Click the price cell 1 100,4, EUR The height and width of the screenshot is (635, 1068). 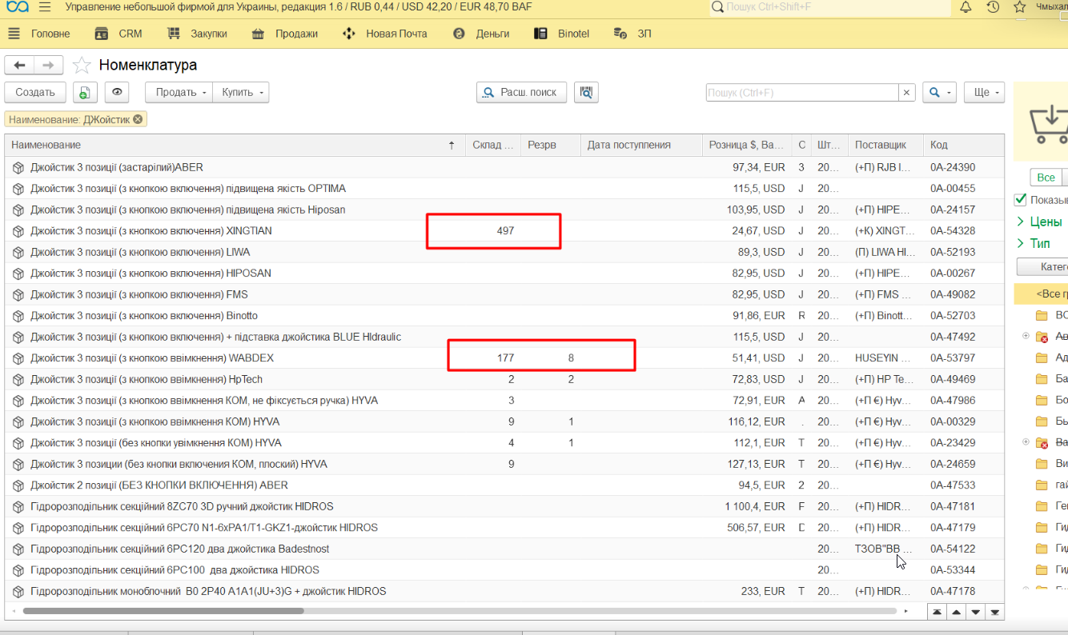(x=747, y=506)
